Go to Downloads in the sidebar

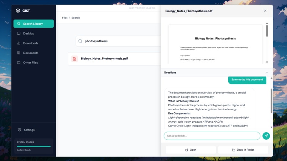click(33, 43)
